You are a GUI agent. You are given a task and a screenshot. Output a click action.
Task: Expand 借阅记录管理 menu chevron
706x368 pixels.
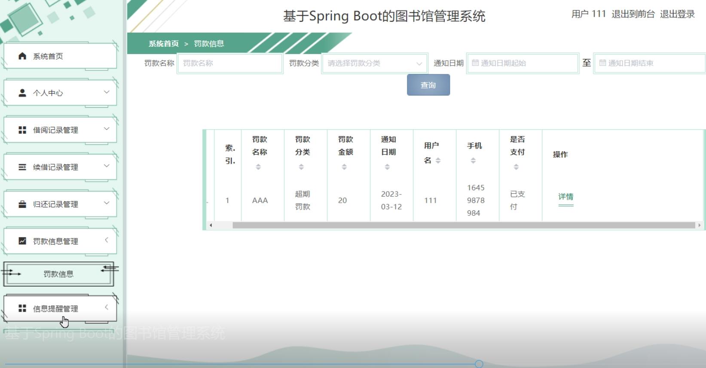pyautogui.click(x=107, y=129)
